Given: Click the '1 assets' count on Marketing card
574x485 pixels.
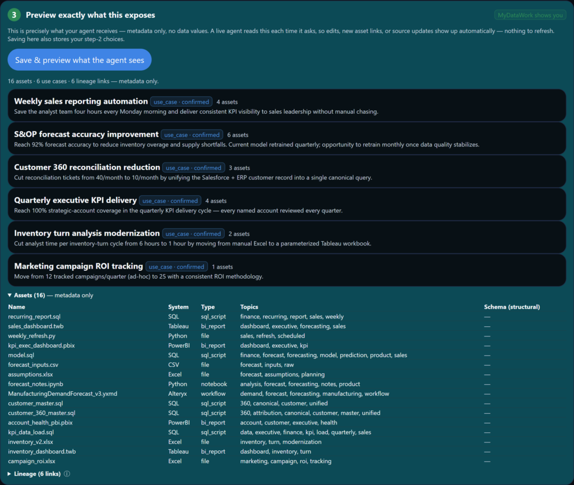Looking at the screenshot, I should 222,267.
